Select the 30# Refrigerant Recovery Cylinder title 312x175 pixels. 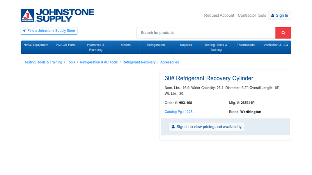(x=209, y=78)
